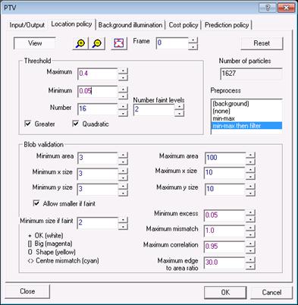Uncheck Allow smaller if faint

click(x=36, y=203)
